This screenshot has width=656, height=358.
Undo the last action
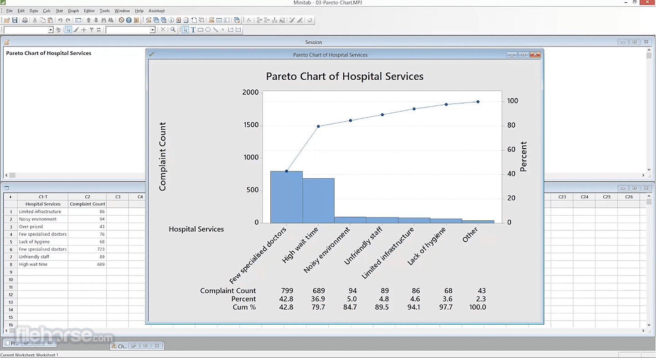click(59, 20)
